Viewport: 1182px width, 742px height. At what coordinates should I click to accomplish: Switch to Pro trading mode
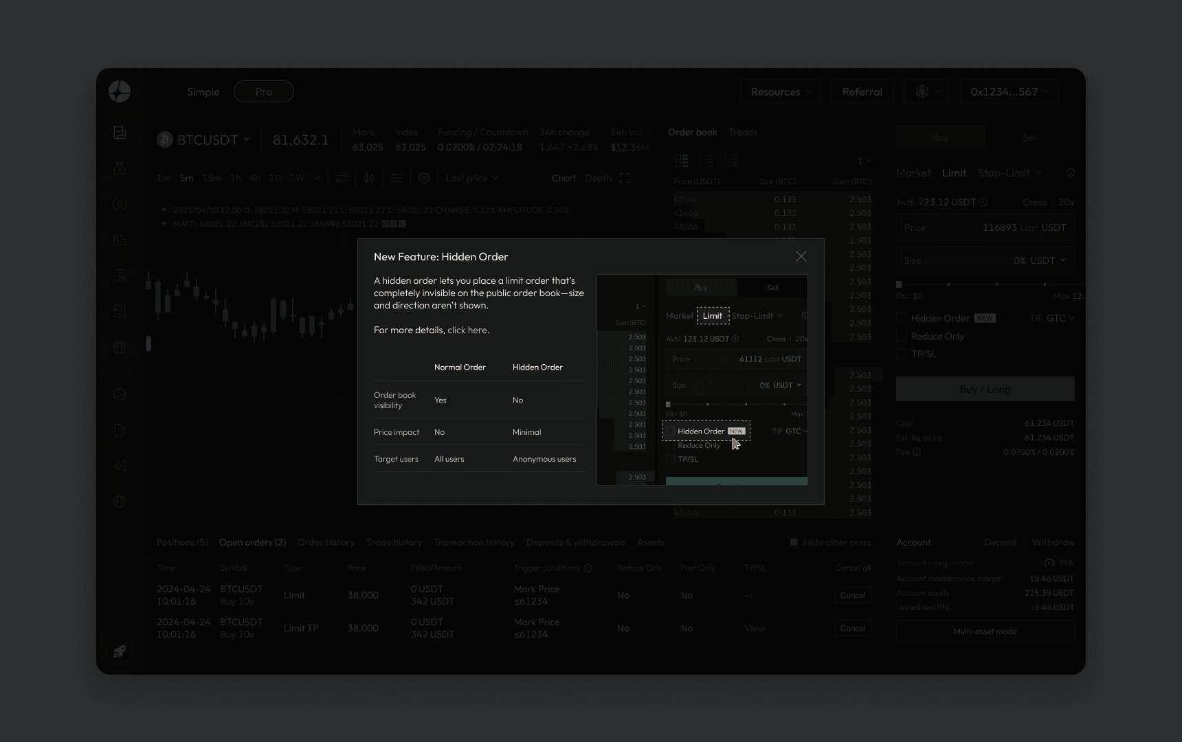point(264,91)
